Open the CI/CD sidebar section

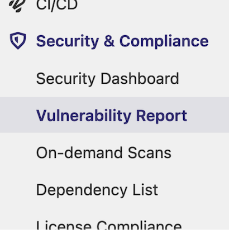[x=57, y=5]
